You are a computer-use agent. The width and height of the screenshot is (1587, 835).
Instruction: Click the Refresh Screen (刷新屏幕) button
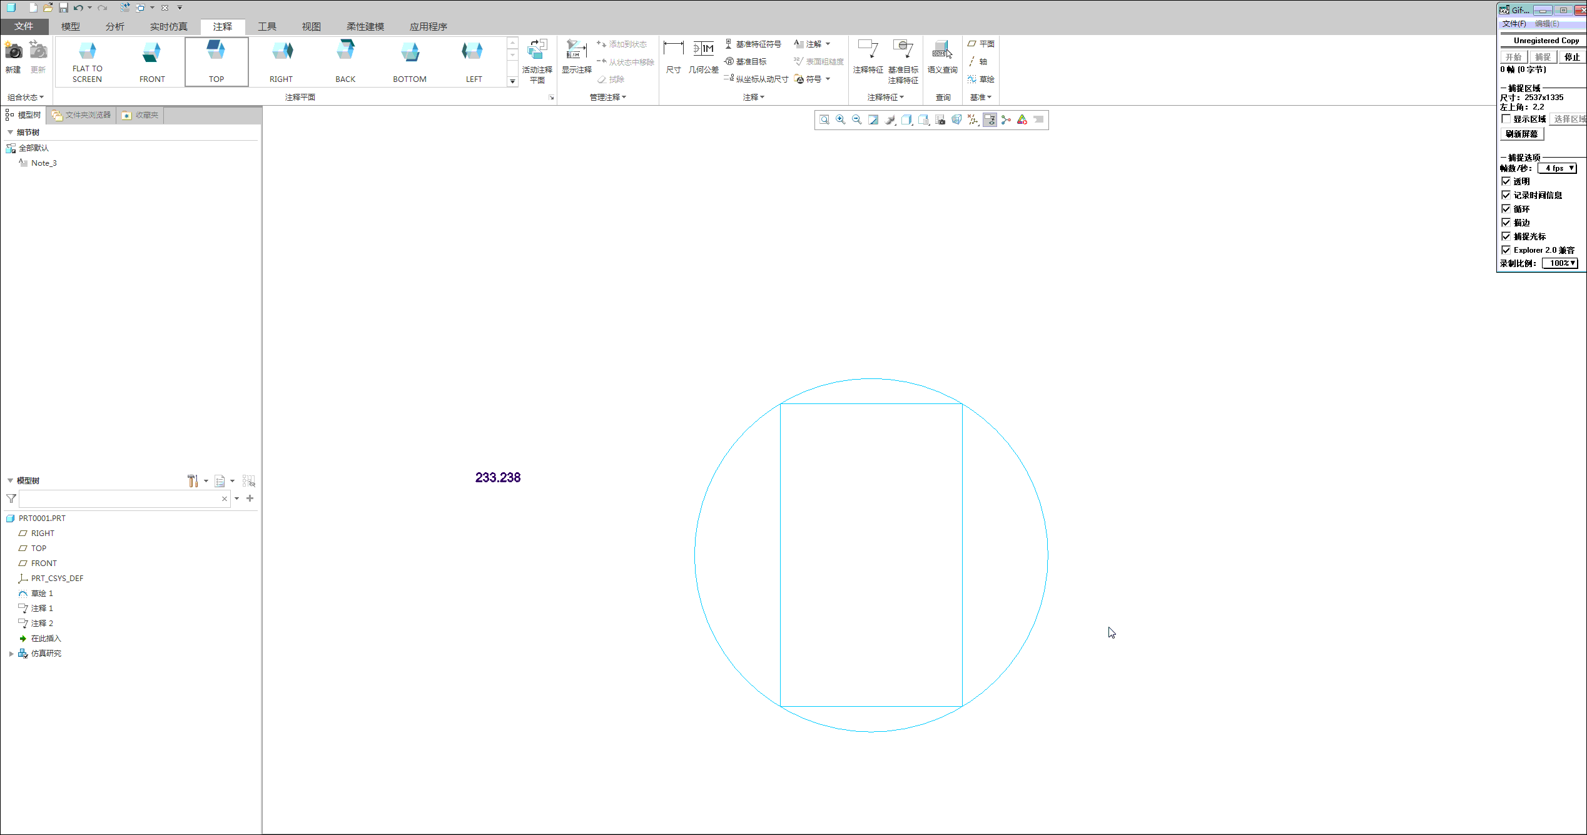point(1521,134)
